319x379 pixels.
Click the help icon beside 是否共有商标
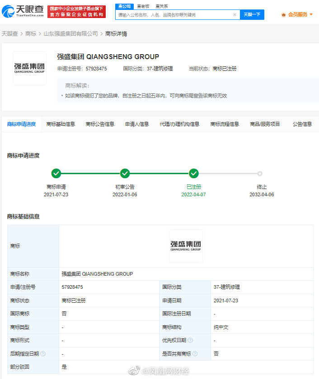(195, 354)
